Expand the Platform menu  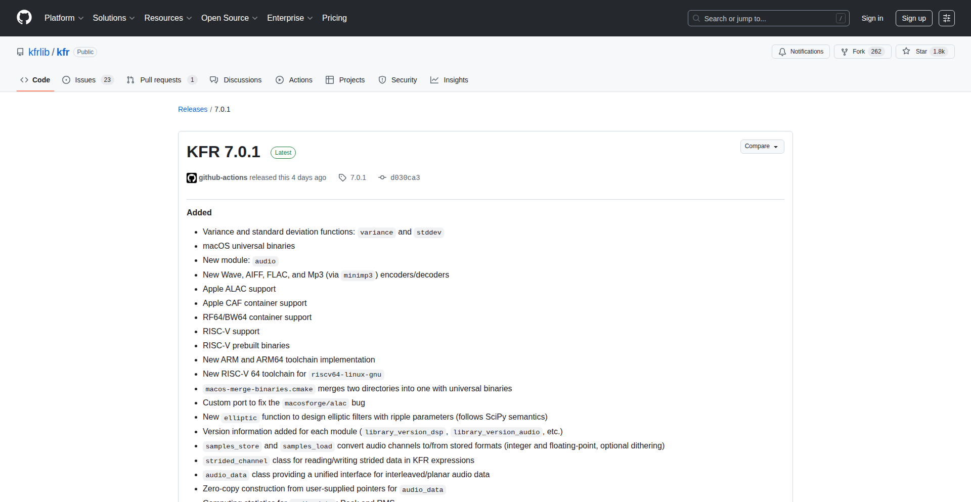64,18
